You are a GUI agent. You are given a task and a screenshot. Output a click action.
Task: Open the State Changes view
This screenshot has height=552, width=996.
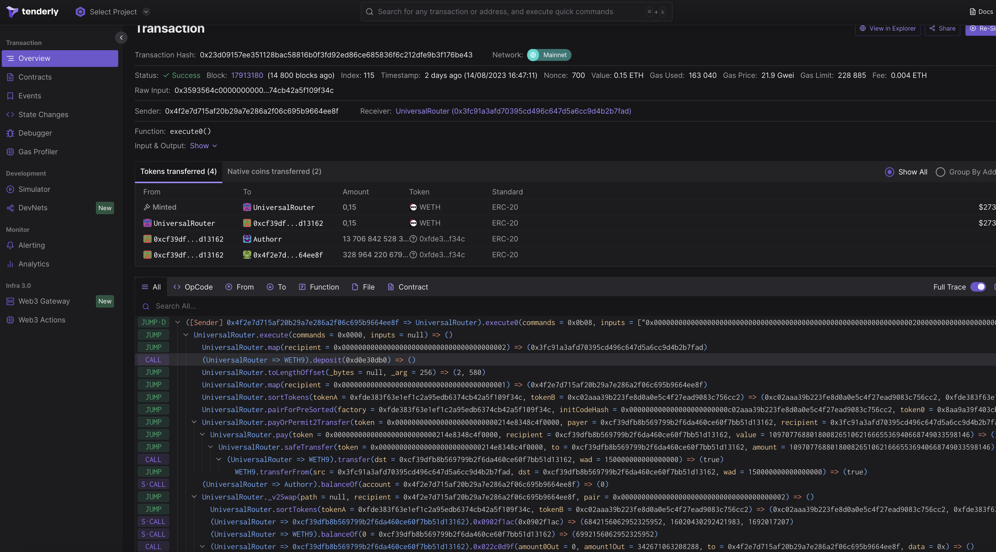[42, 114]
